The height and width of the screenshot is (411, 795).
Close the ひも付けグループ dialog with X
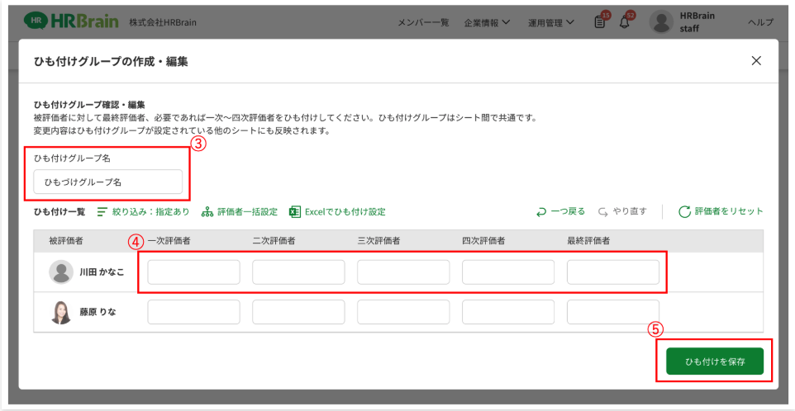pos(755,61)
